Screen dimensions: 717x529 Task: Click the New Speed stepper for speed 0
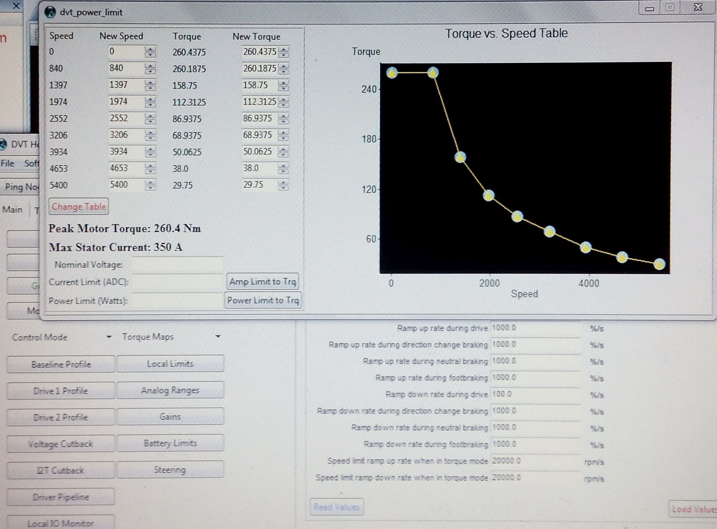click(150, 52)
